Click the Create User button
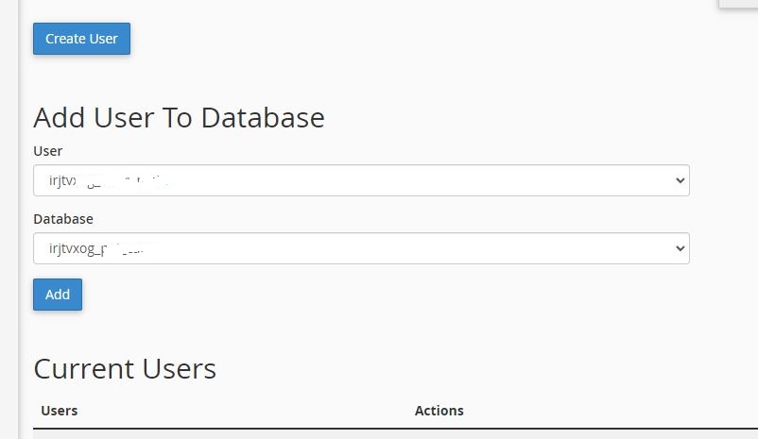This screenshot has width=758, height=439. pos(81,39)
